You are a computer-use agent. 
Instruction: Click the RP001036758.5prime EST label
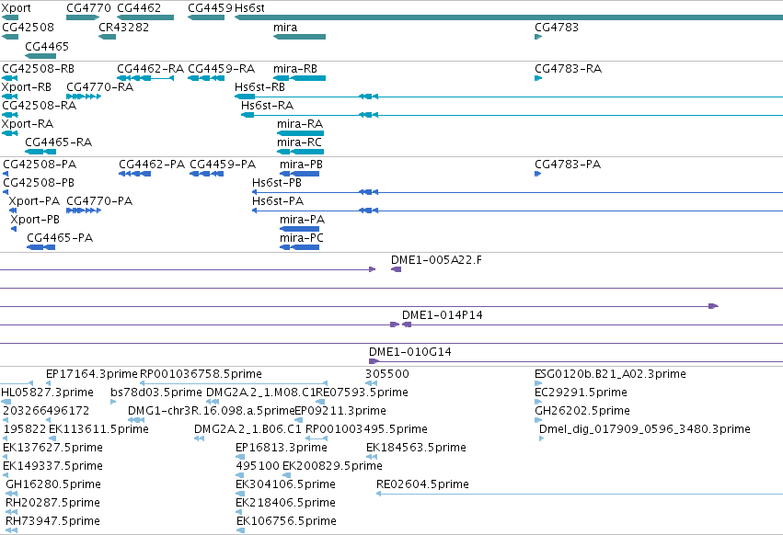(201, 374)
